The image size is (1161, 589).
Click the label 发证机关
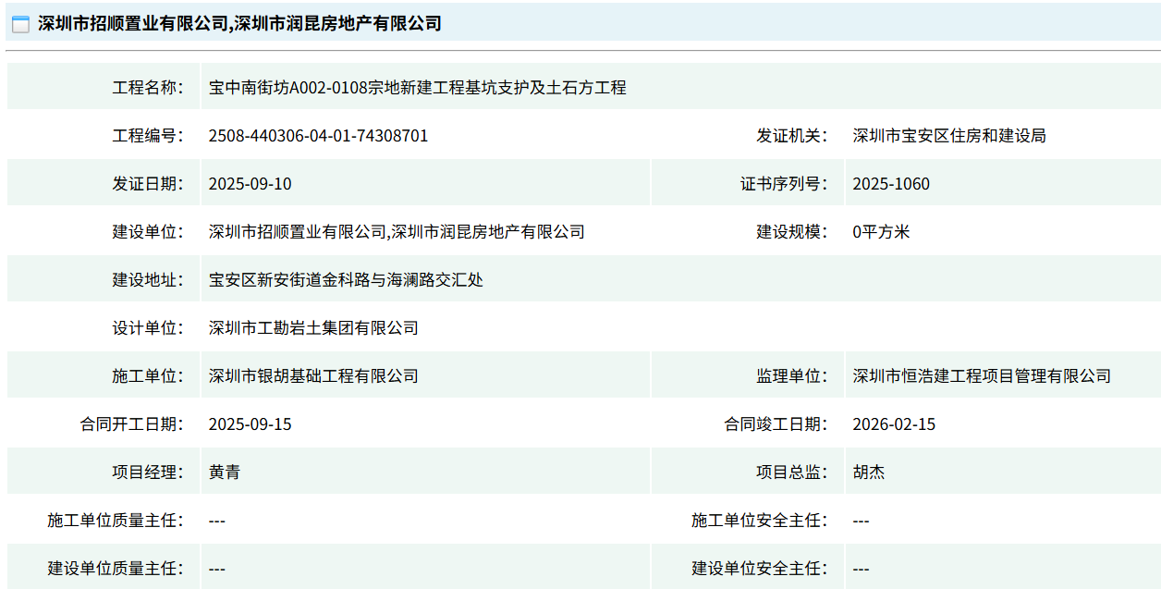(792, 136)
